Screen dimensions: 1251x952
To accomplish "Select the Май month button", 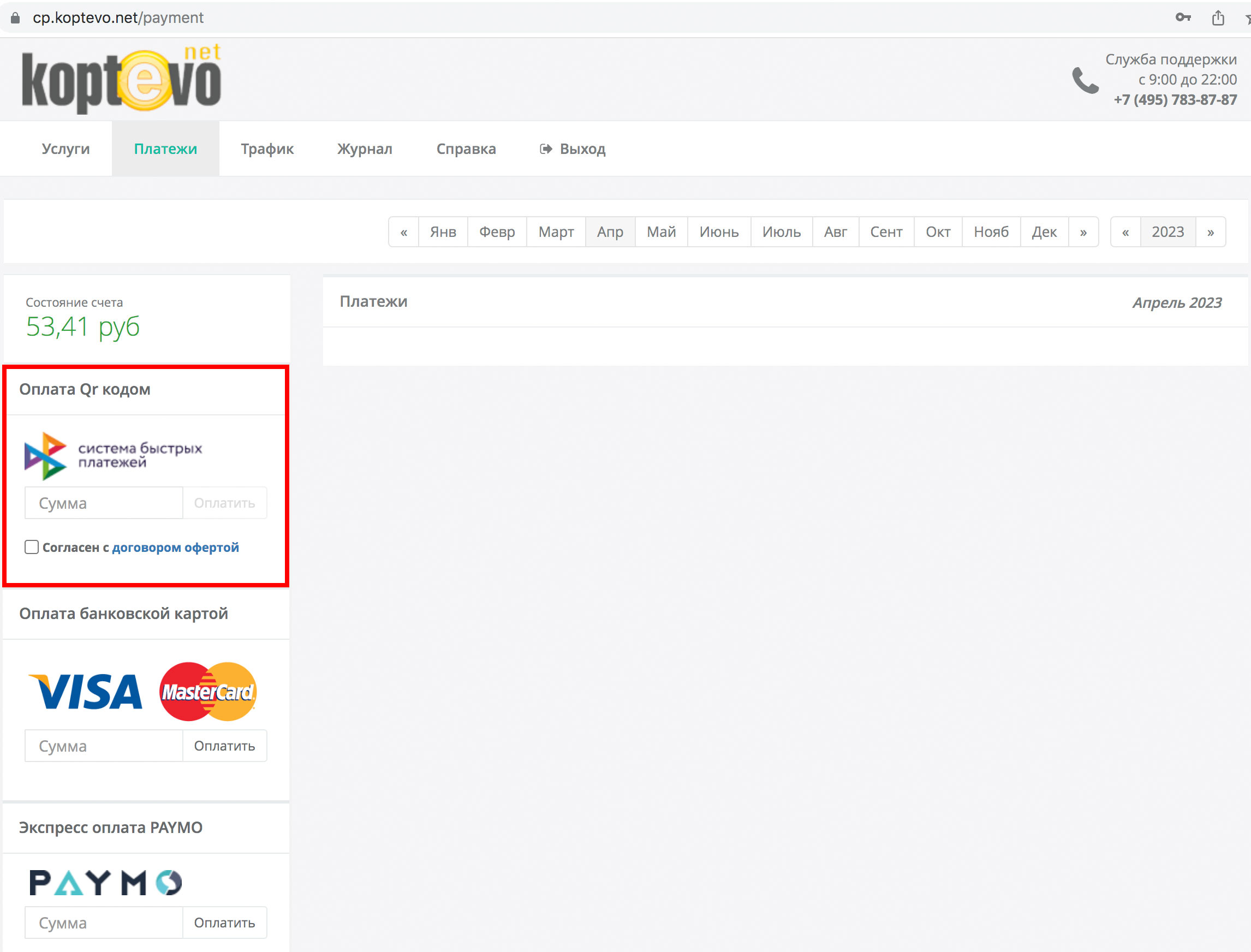I will coord(661,232).
